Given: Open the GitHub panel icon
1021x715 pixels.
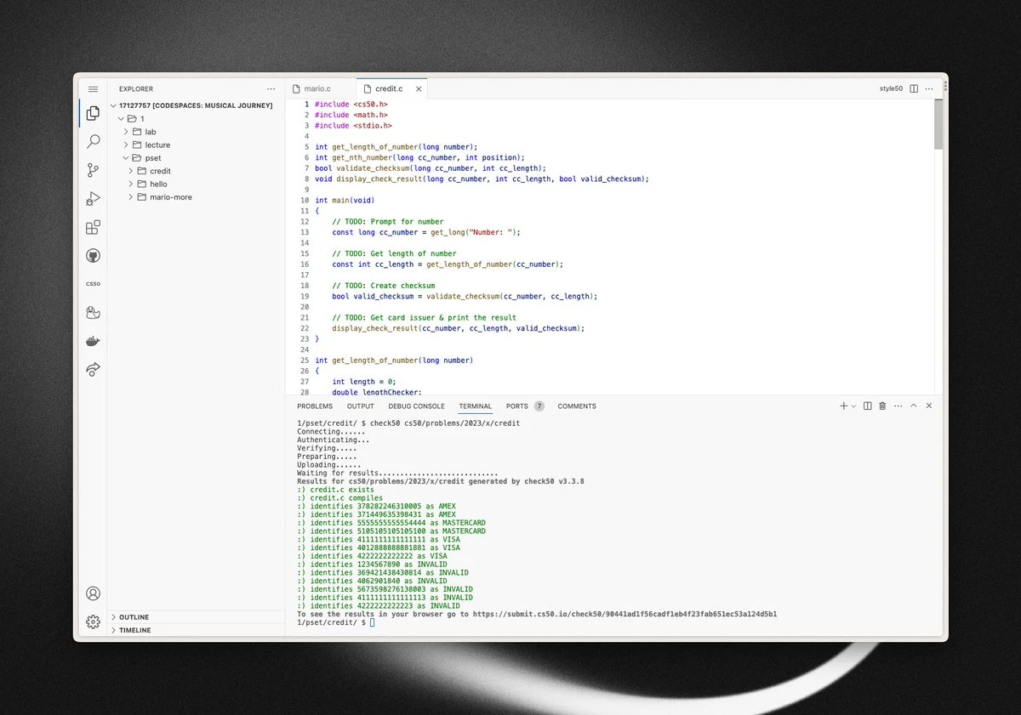Looking at the screenshot, I should (94, 256).
